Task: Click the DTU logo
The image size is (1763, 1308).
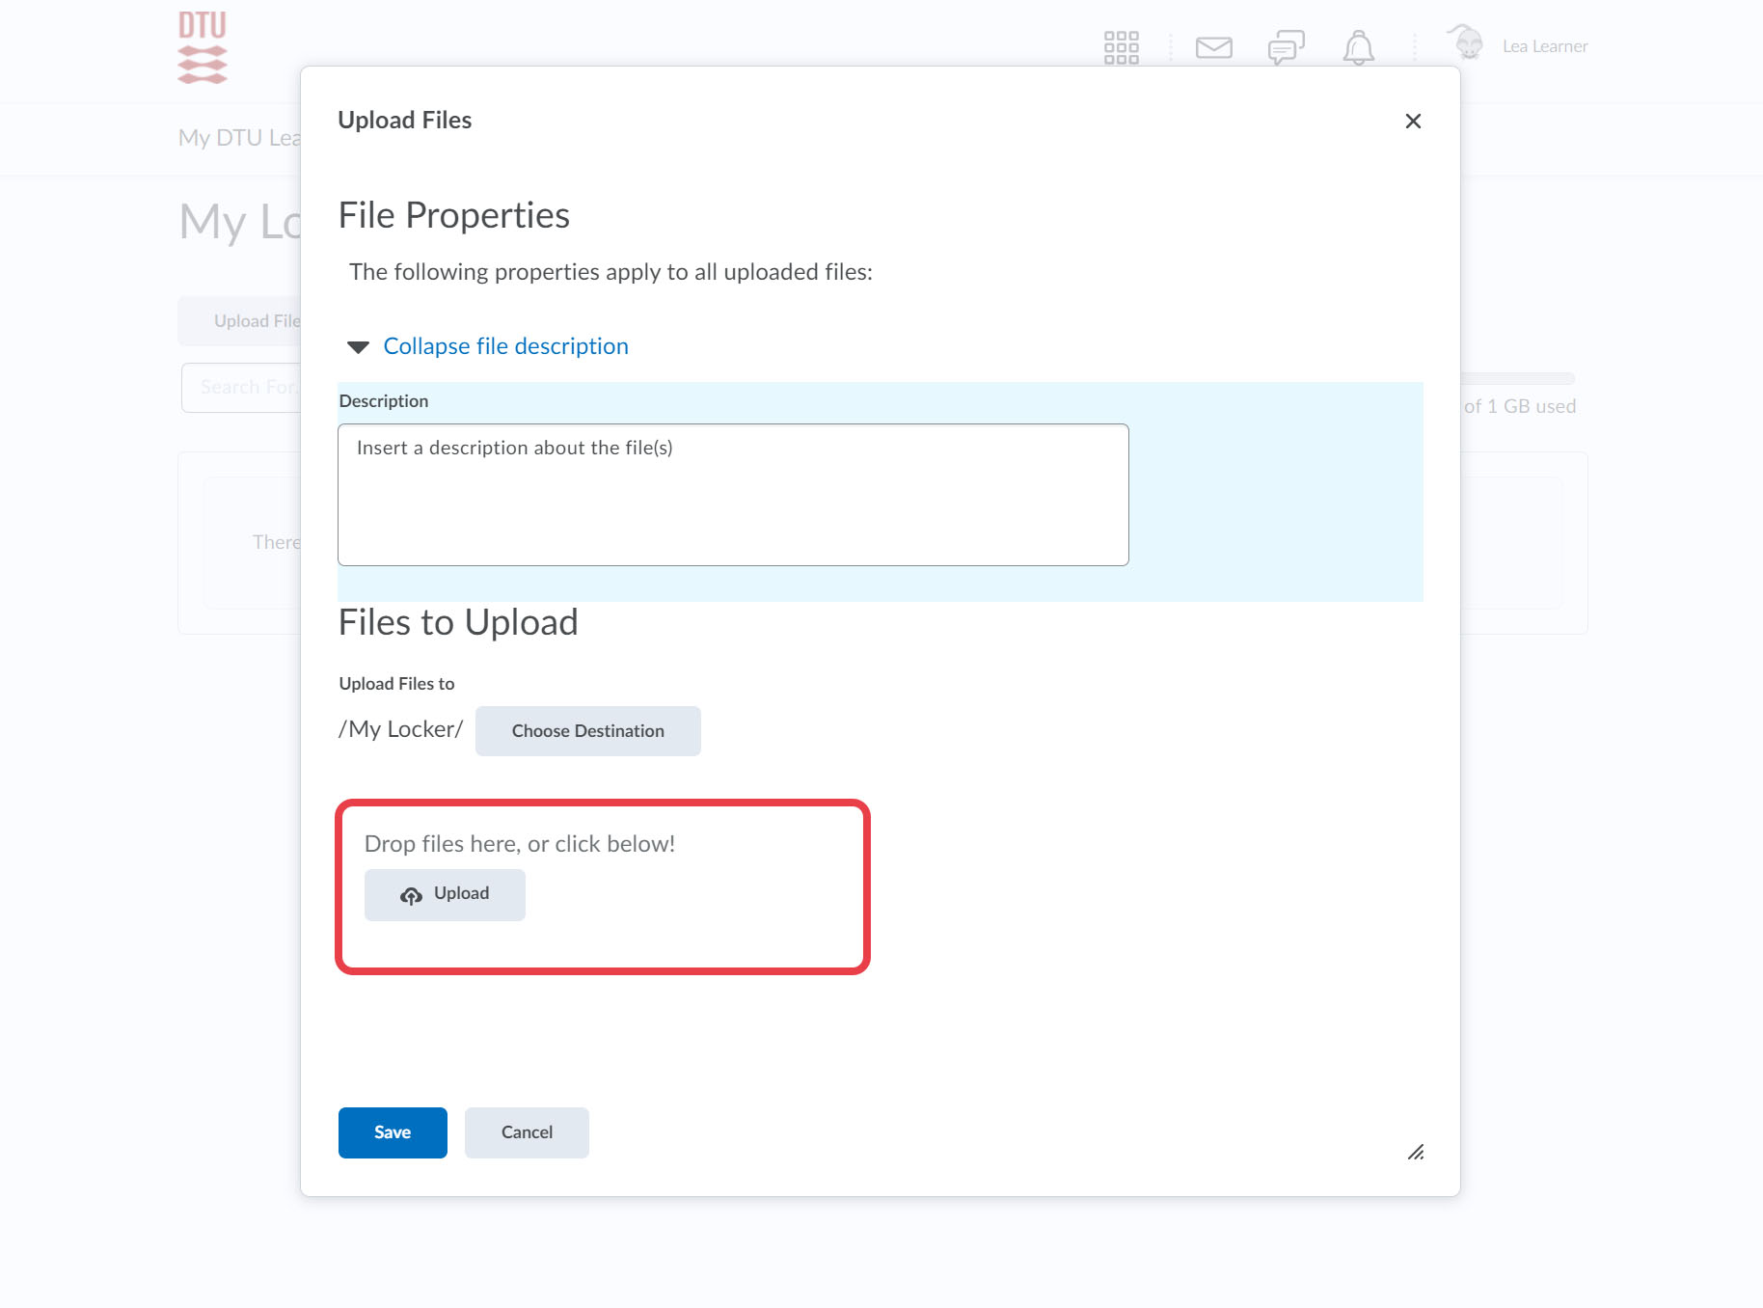Action: [203, 47]
